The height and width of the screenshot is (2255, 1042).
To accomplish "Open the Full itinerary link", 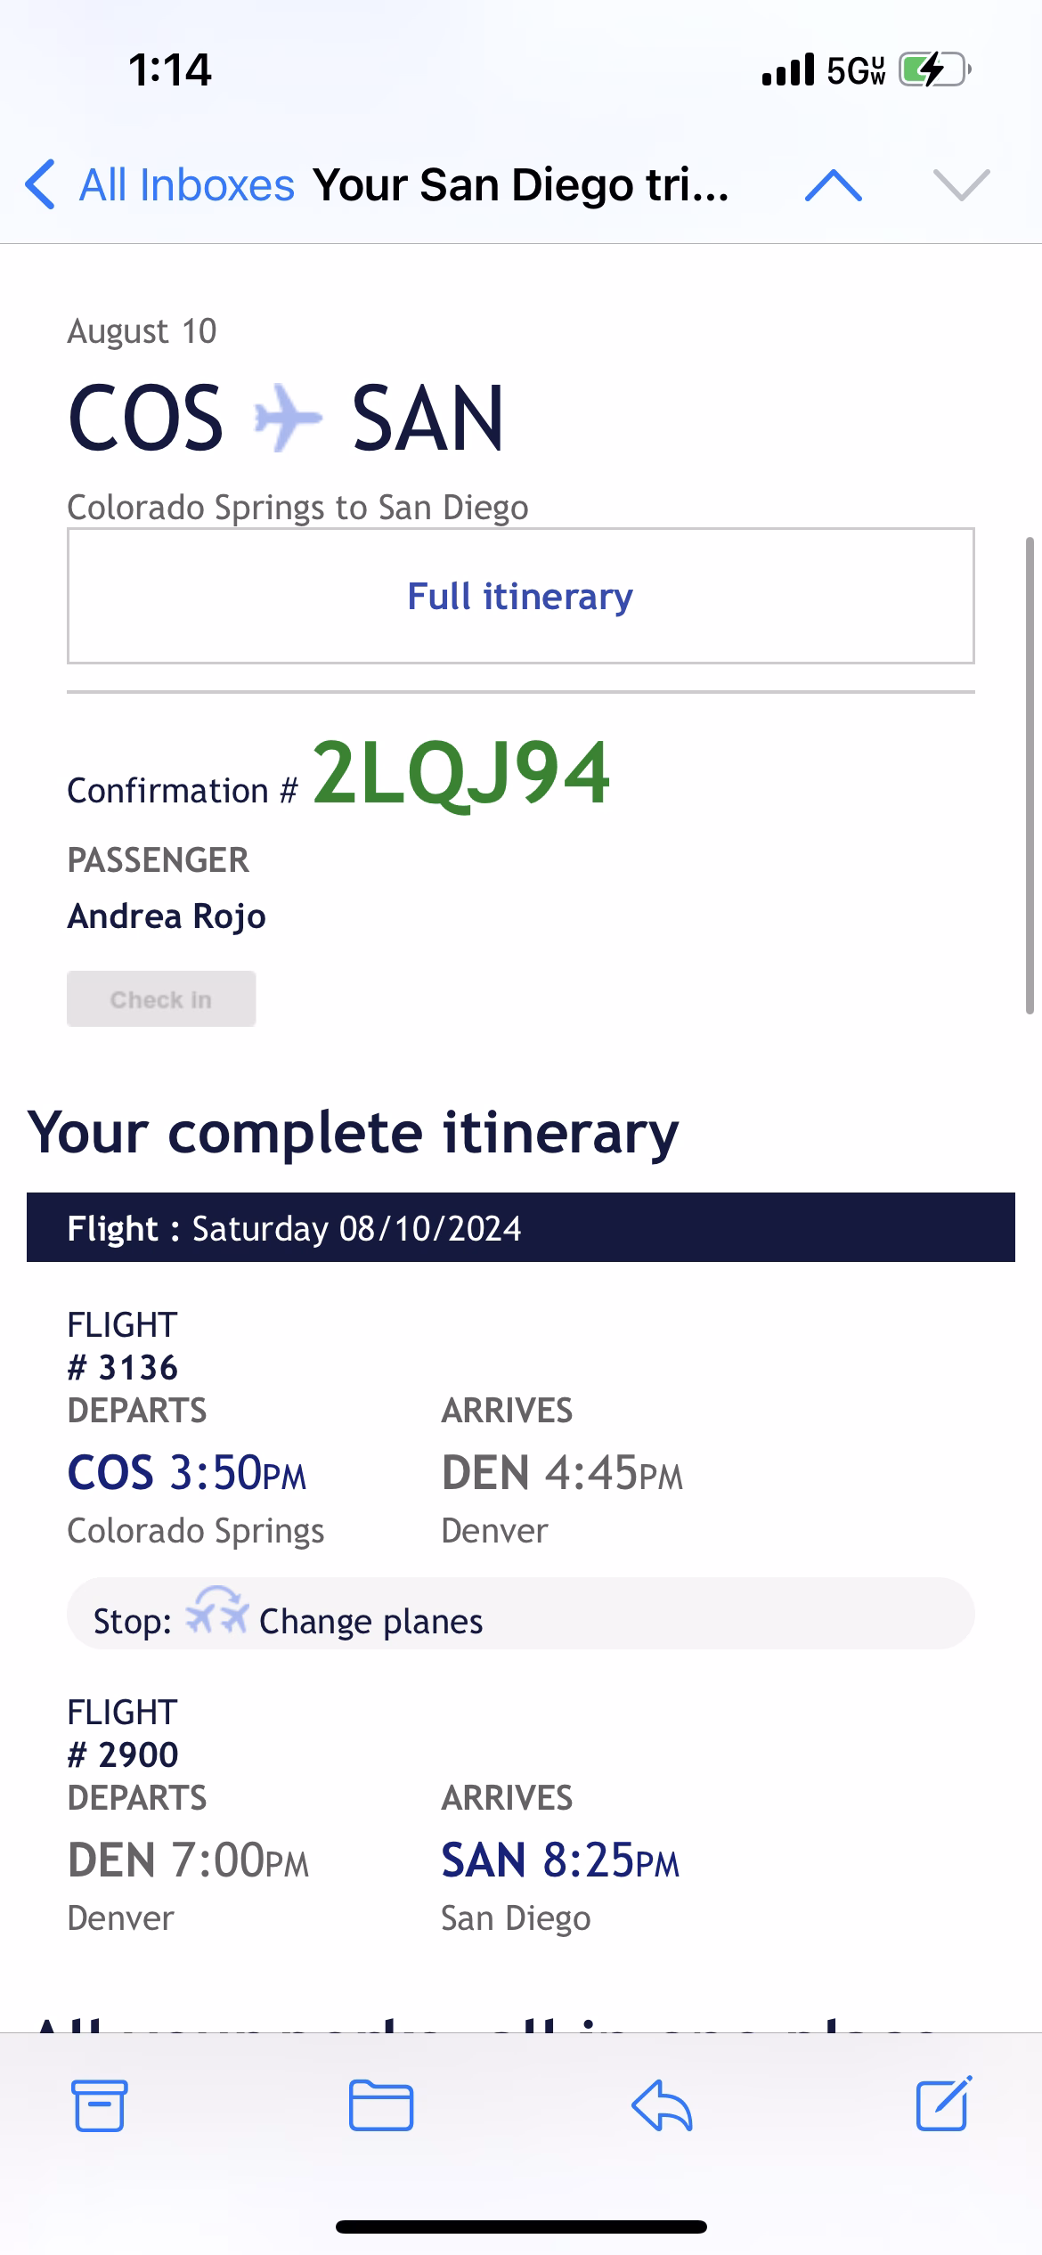I will tap(520, 597).
